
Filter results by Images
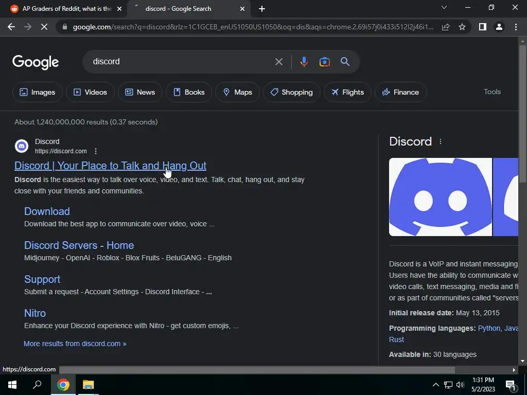point(37,92)
